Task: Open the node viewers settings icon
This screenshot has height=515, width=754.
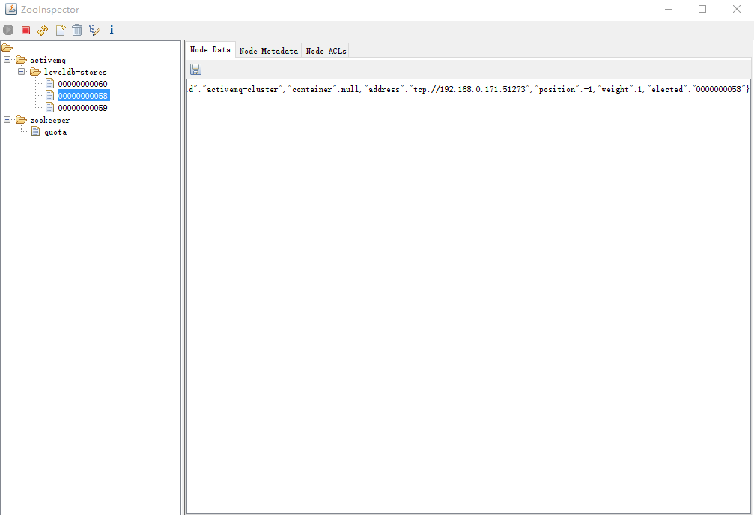Action: tap(94, 30)
